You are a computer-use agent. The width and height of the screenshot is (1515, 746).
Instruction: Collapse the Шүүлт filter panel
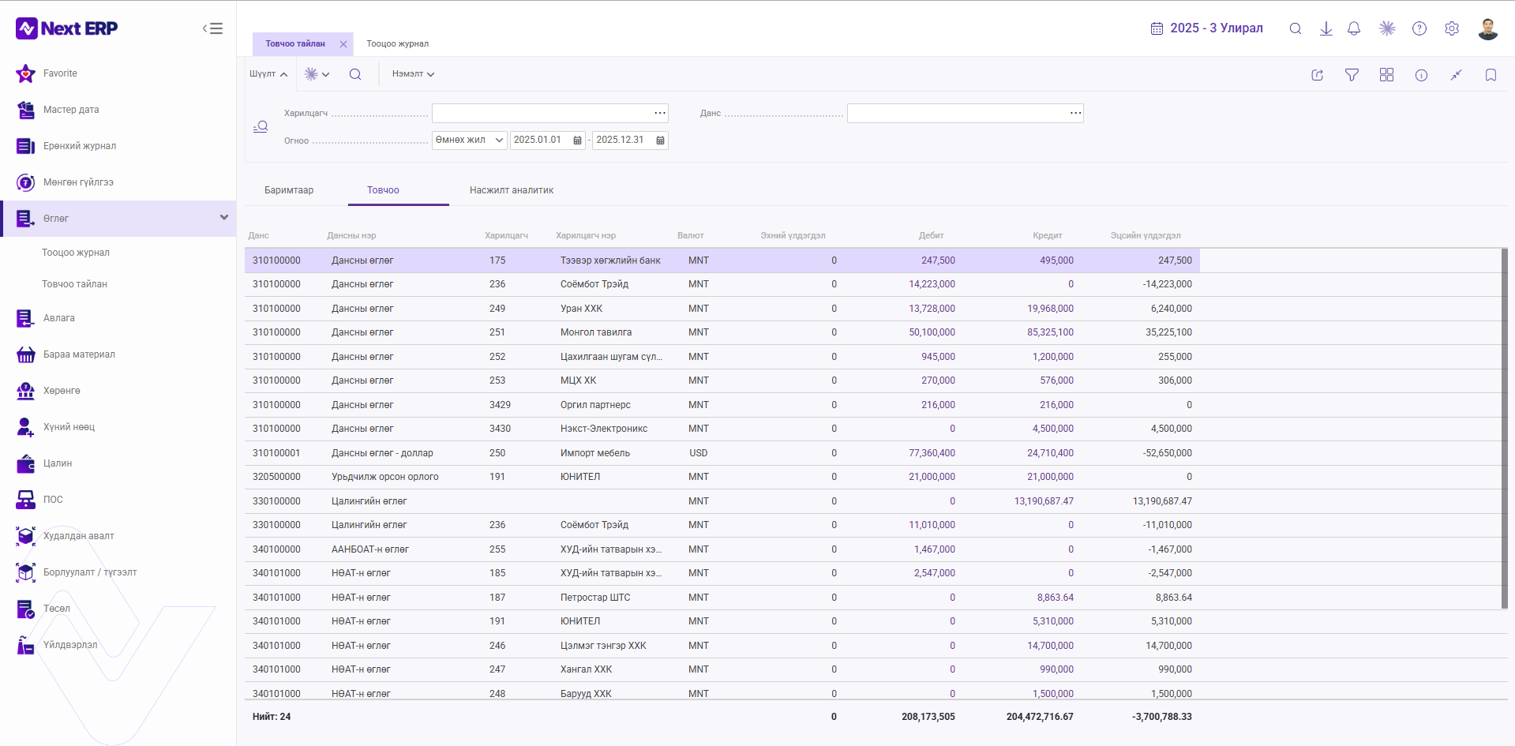coord(268,74)
